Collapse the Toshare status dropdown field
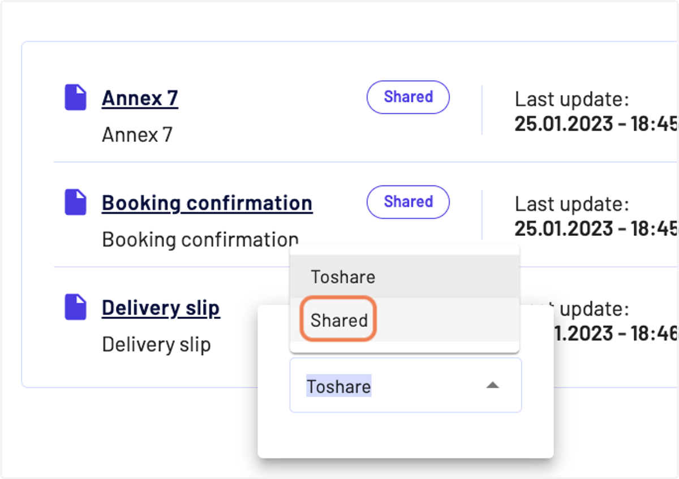Image resolution: width=679 pixels, height=479 pixels. pos(406,385)
